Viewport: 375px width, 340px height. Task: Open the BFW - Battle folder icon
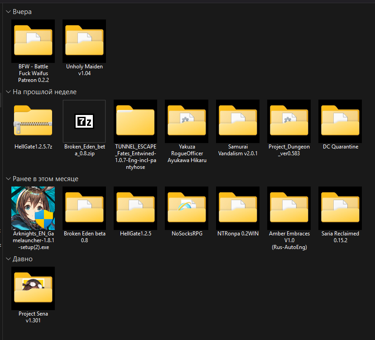[33, 41]
